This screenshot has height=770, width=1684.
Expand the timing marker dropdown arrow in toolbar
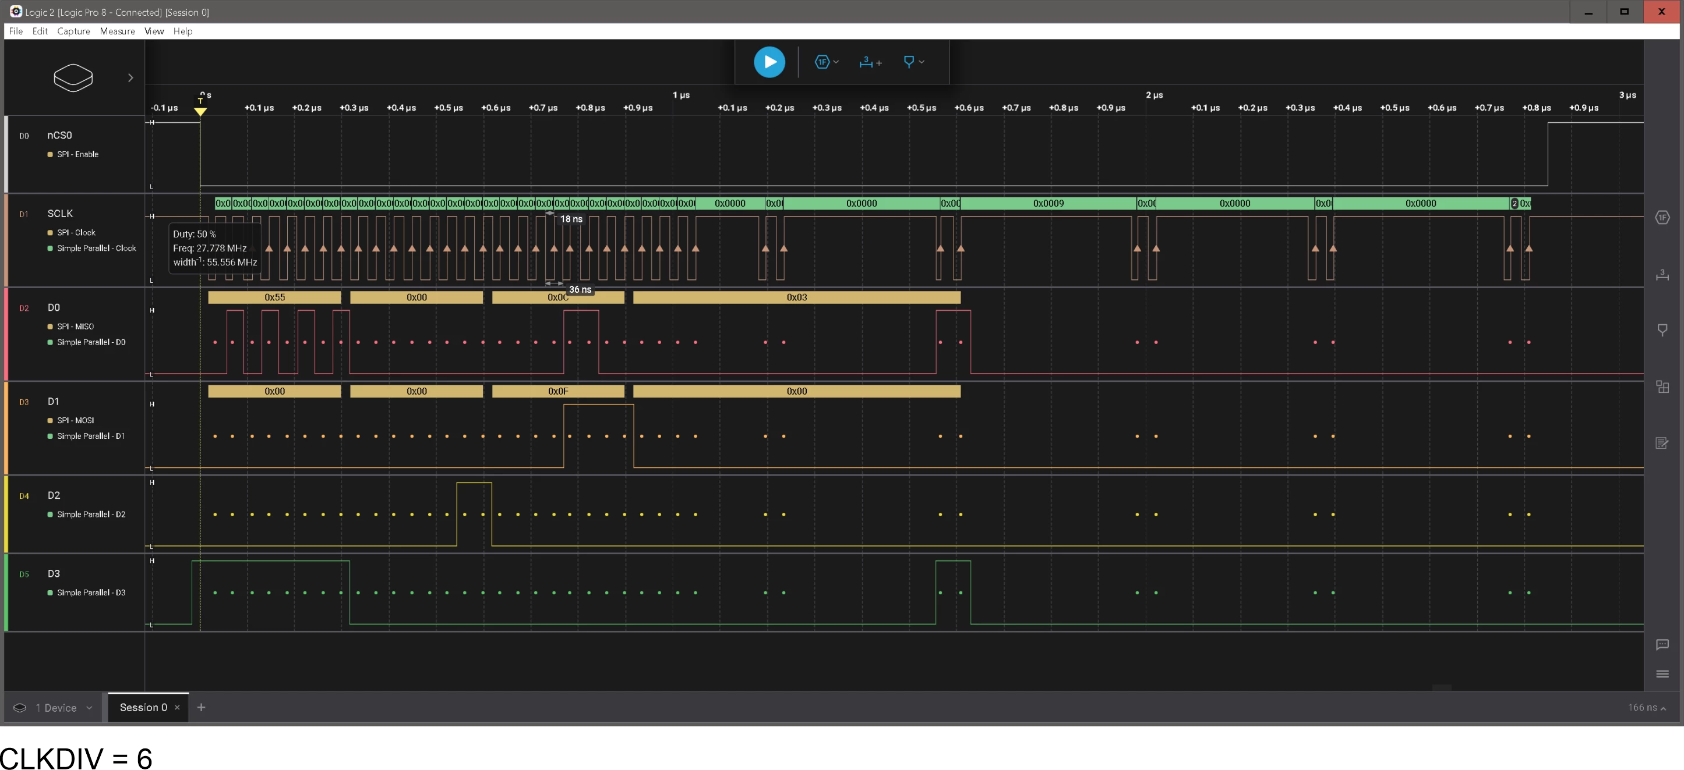pyautogui.click(x=921, y=62)
